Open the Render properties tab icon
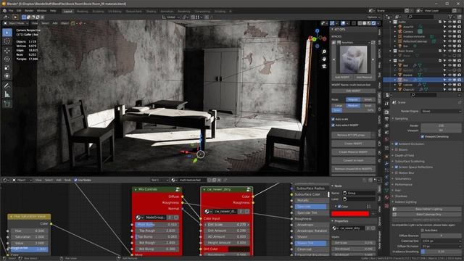Viewport: 464px width, 261px height. pos(386,112)
